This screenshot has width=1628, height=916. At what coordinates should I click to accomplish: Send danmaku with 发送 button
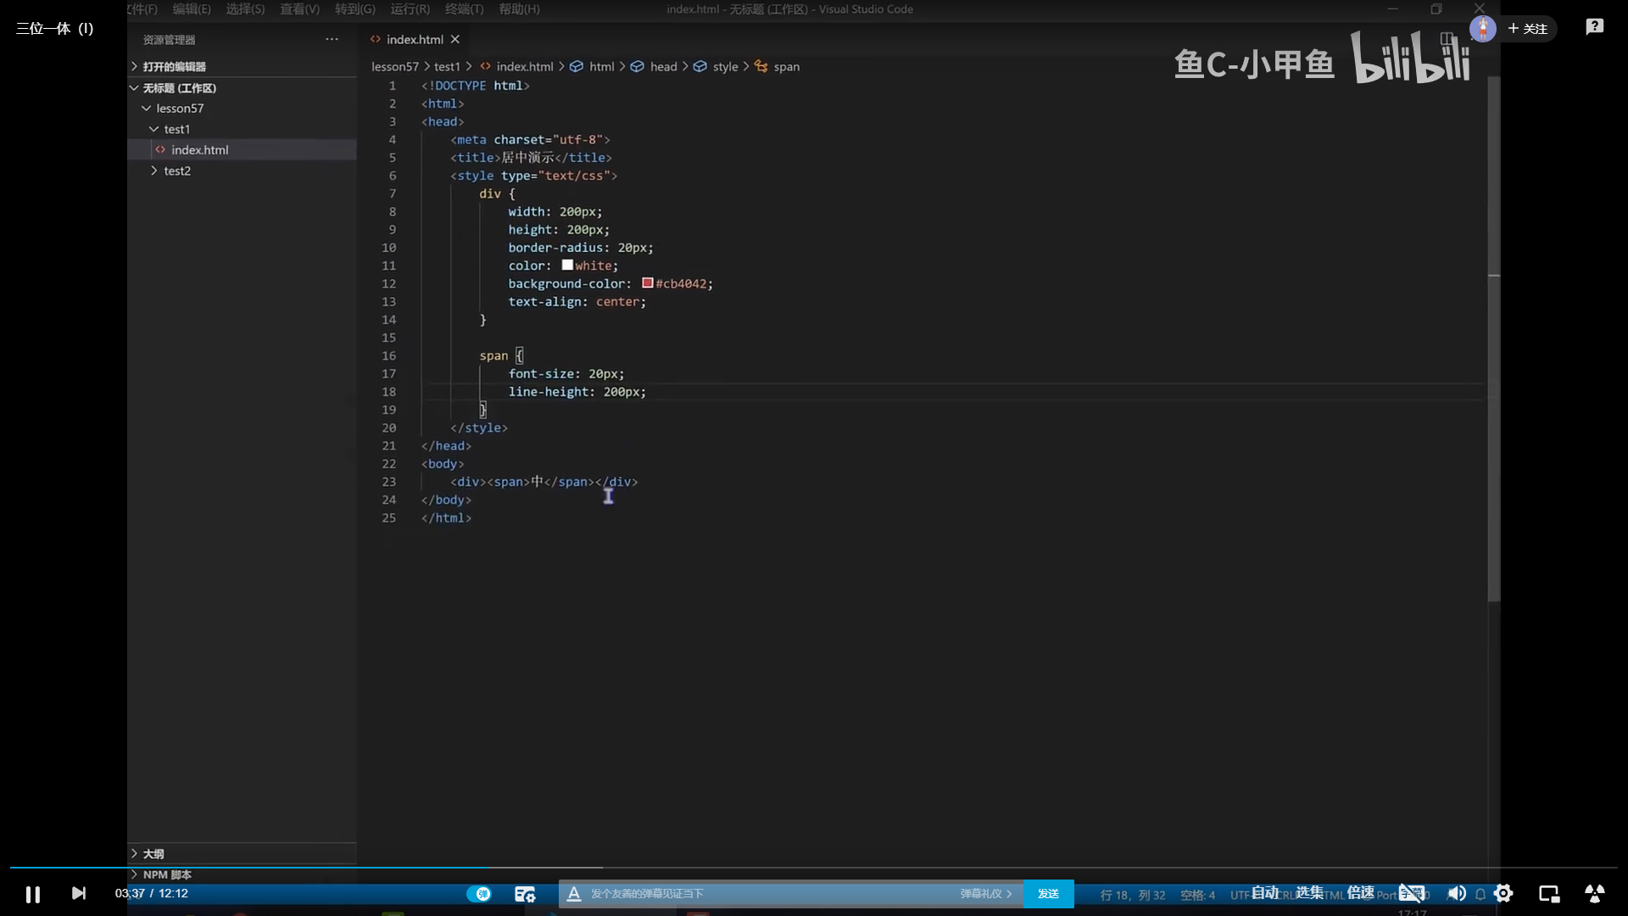pos(1048,894)
